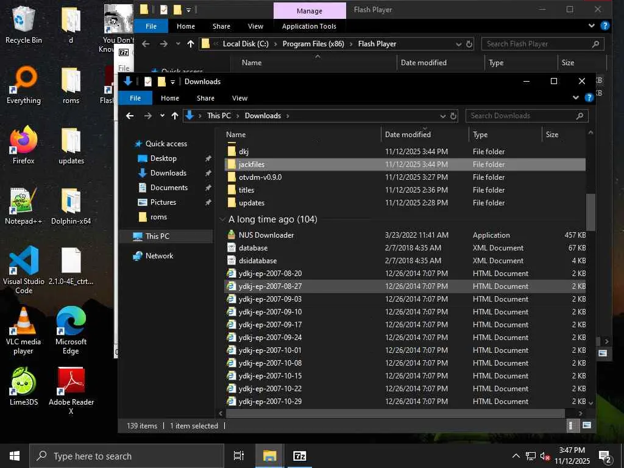
Task: Go back in Downloads window
Action: pos(130,116)
